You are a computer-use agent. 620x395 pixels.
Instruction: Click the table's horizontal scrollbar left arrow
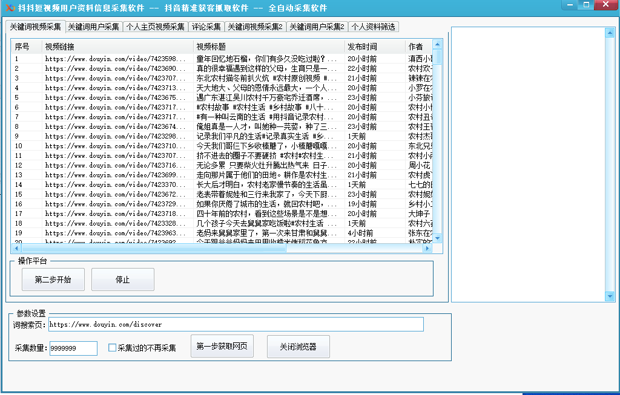(16, 248)
